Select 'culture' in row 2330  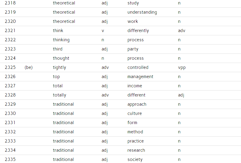pos(134,113)
